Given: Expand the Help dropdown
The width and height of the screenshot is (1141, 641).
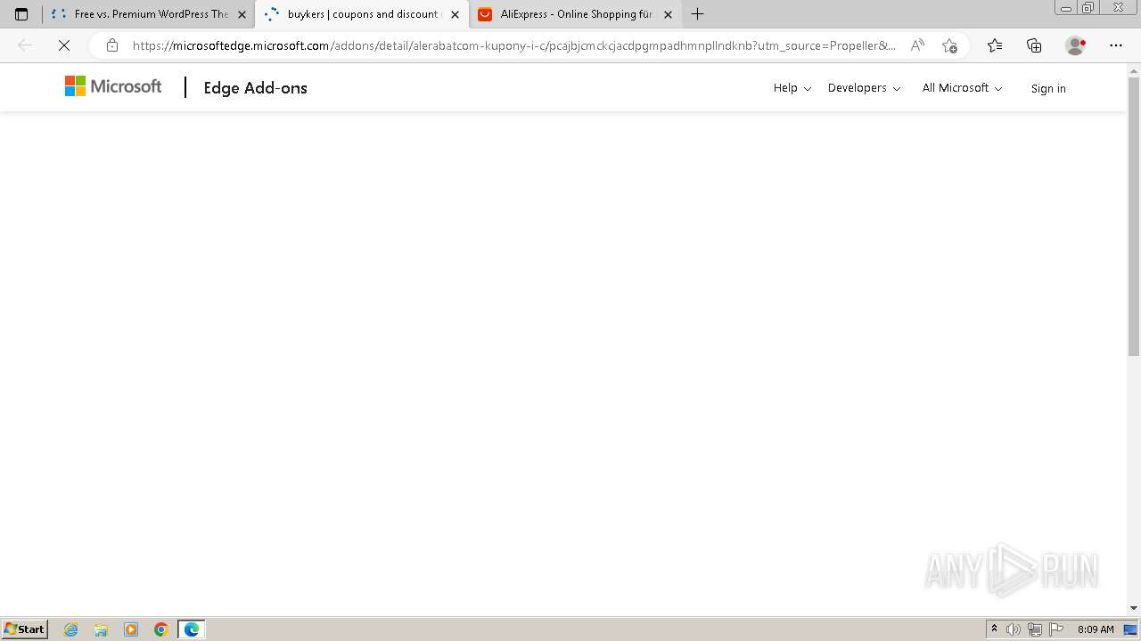Looking at the screenshot, I should pos(792,88).
